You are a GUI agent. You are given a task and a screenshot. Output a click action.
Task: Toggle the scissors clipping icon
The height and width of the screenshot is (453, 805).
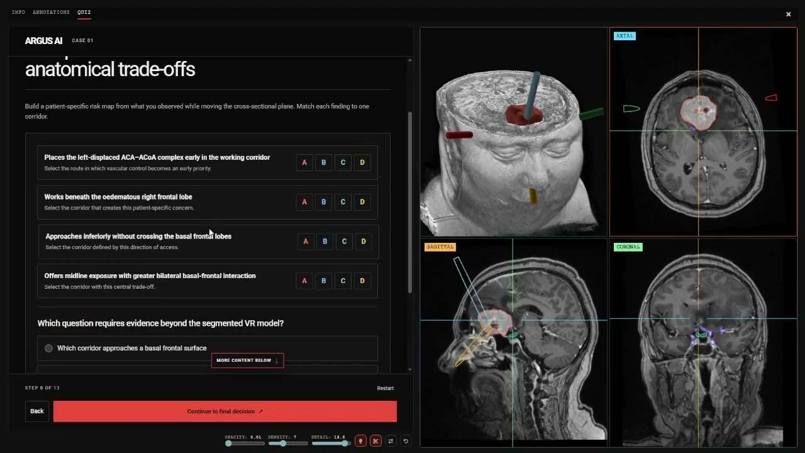click(375, 441)
